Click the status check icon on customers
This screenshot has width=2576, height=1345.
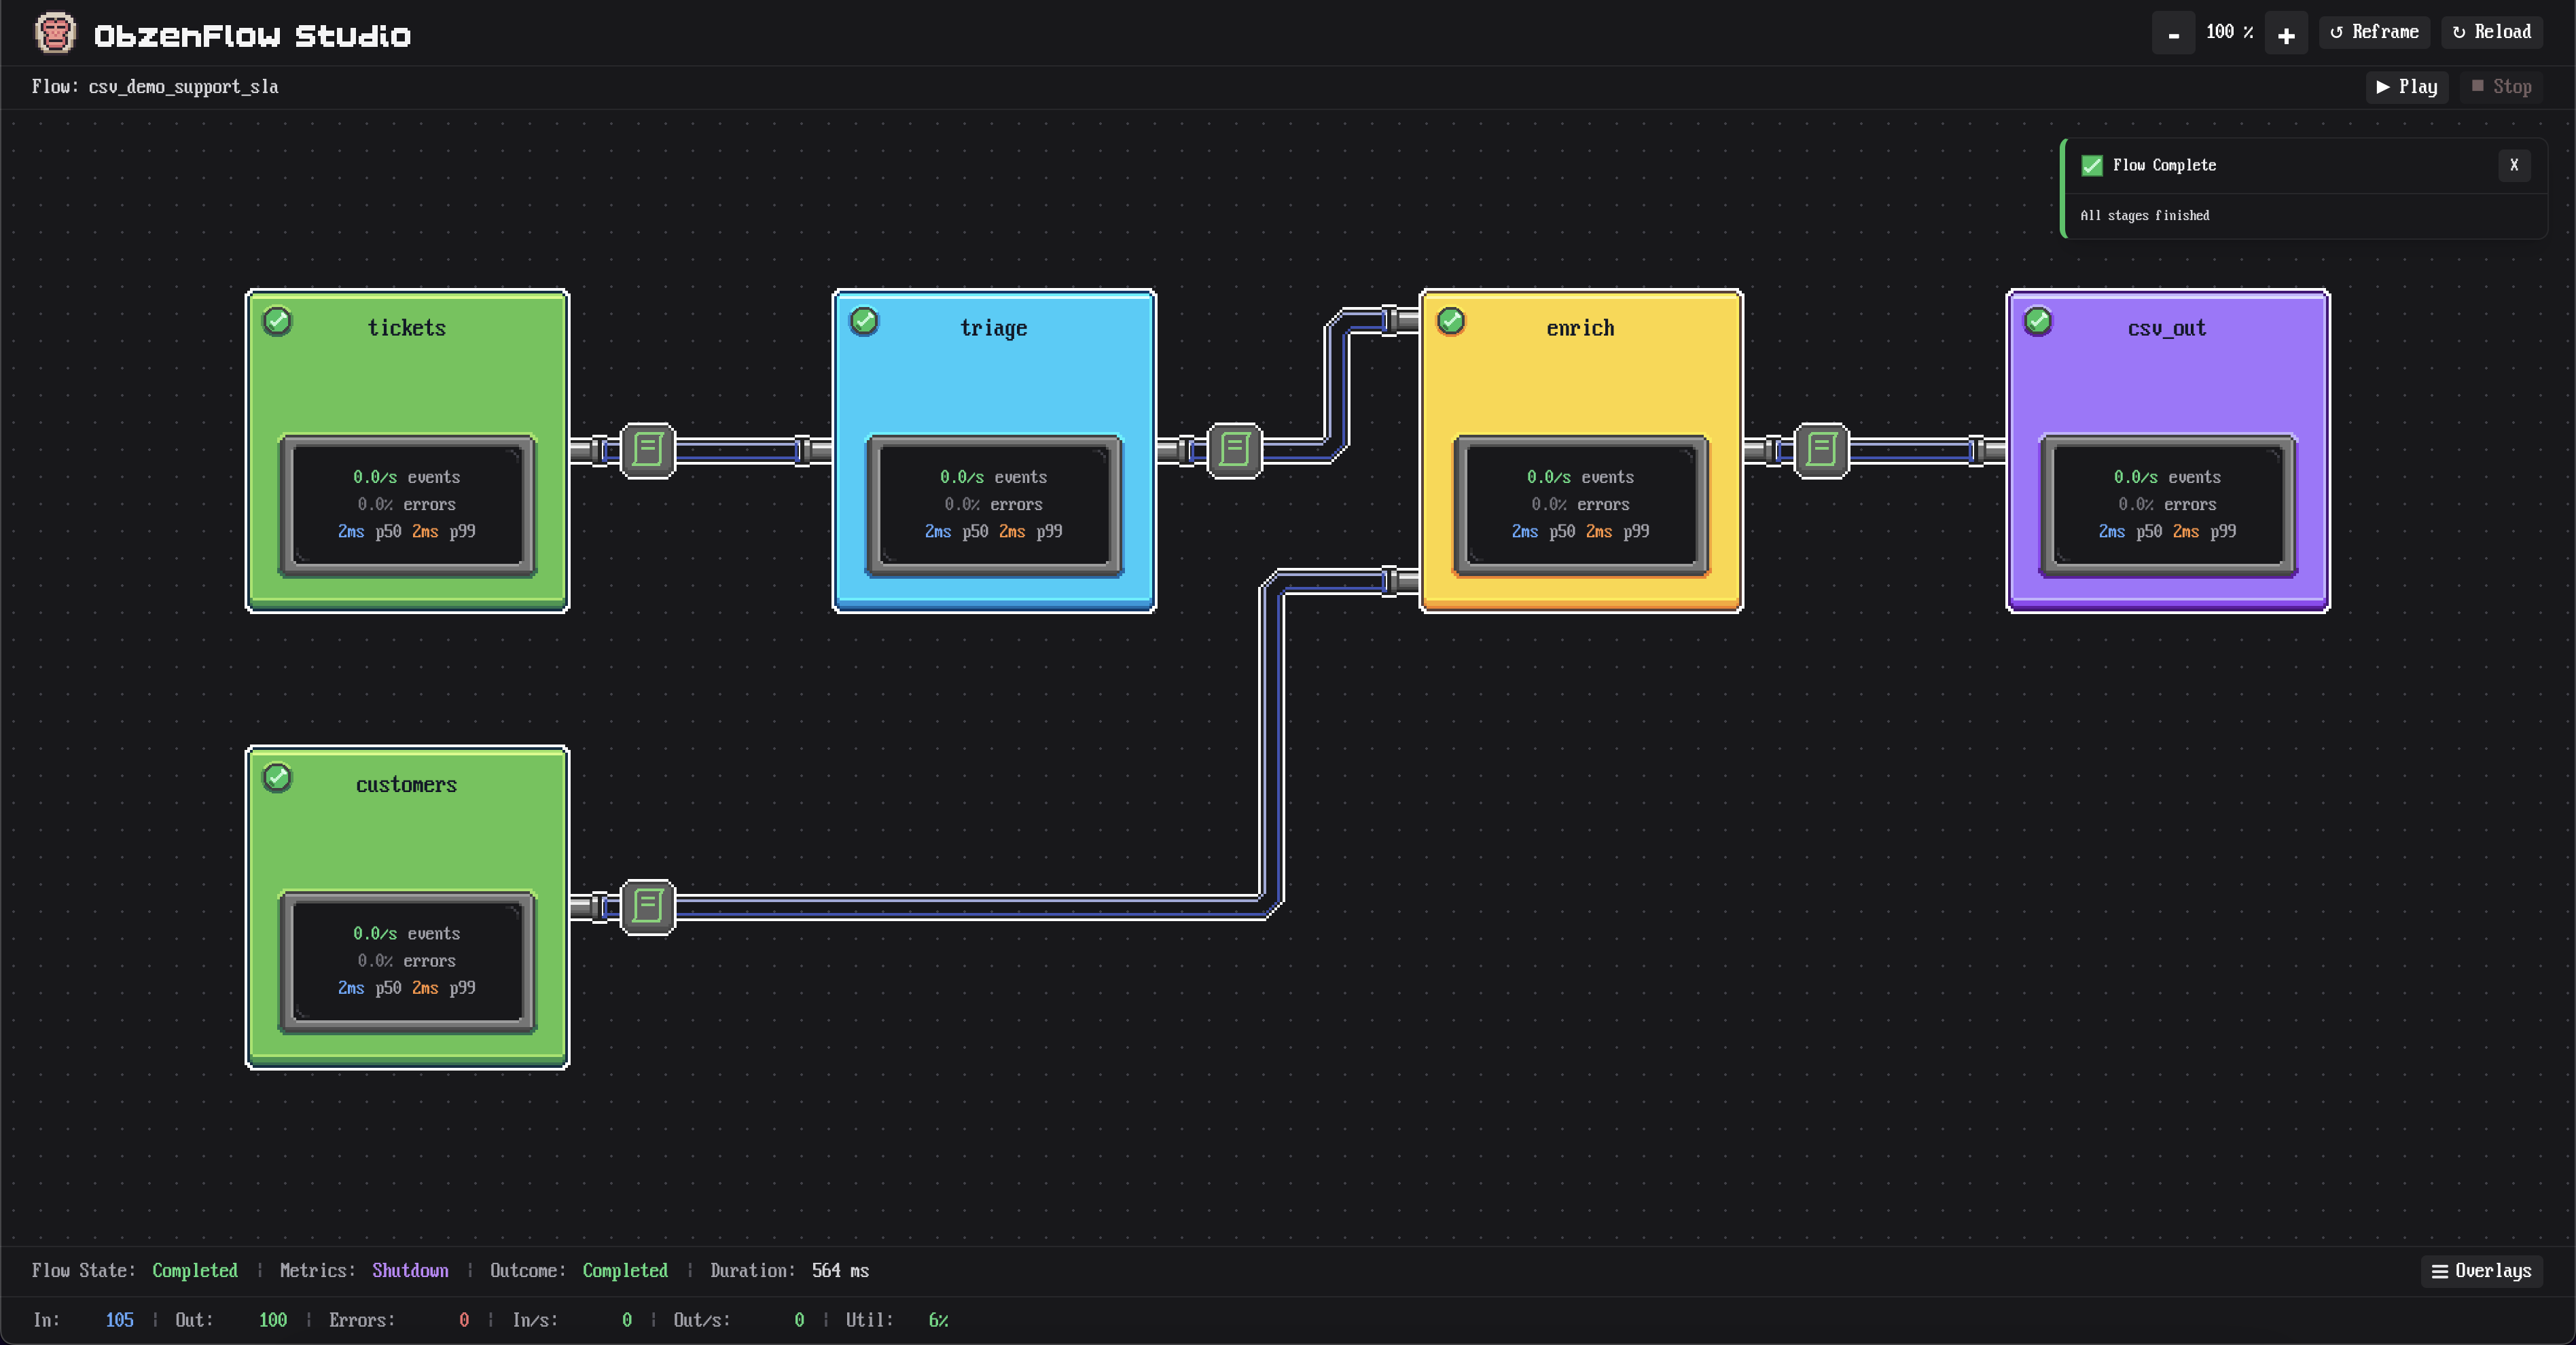pos(277,777)
